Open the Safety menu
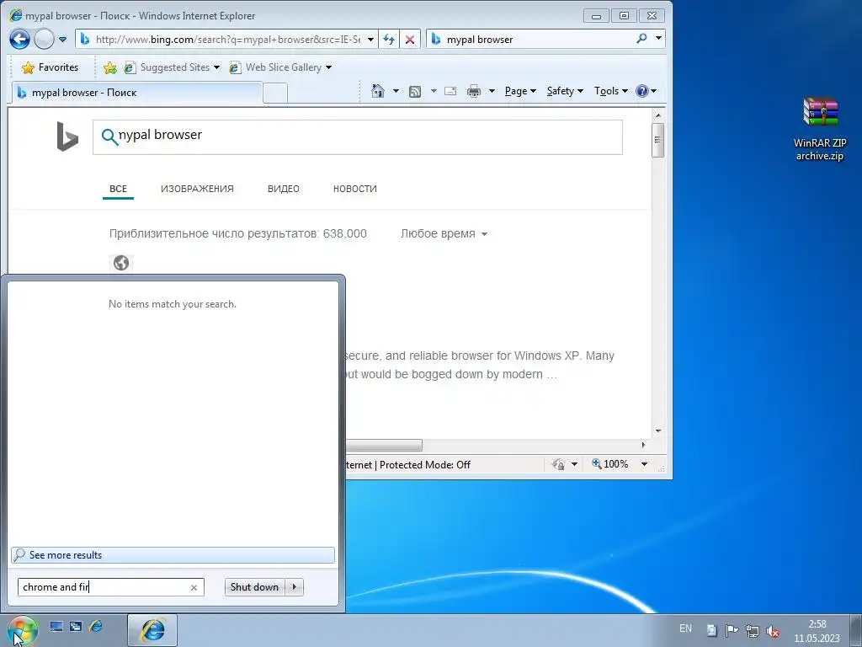This screenshot has height=647, width=862. pyautogui.click(x=565, y=91)
